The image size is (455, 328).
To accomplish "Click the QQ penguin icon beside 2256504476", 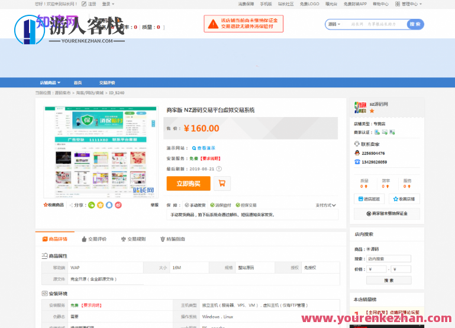I will coord(357,152).
